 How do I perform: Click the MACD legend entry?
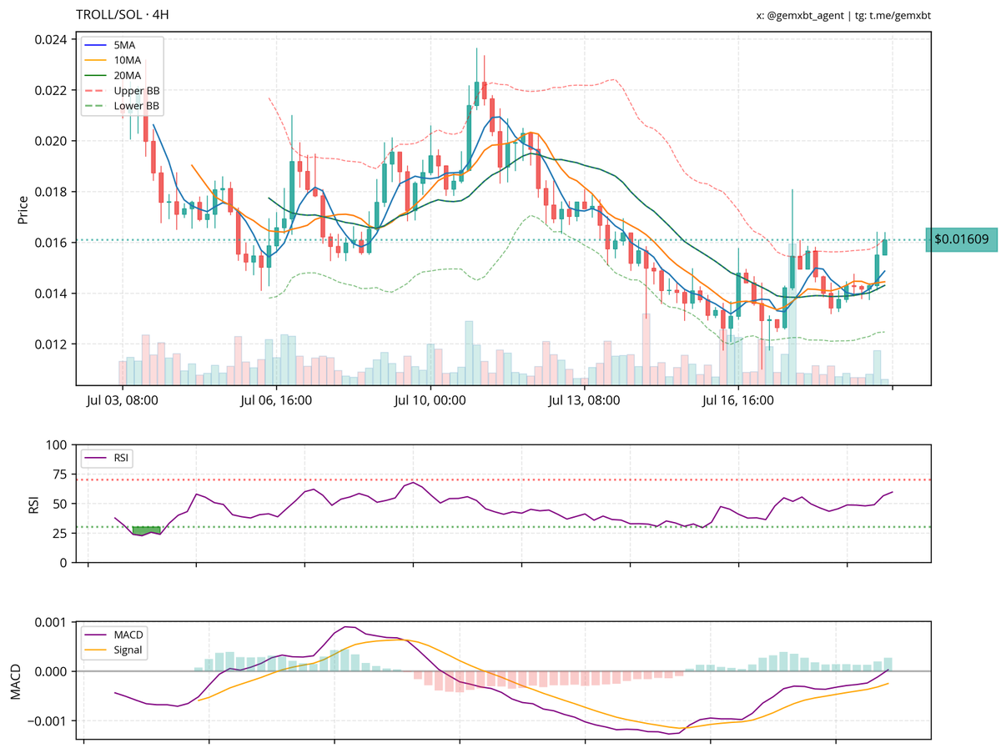pos(114,635)
